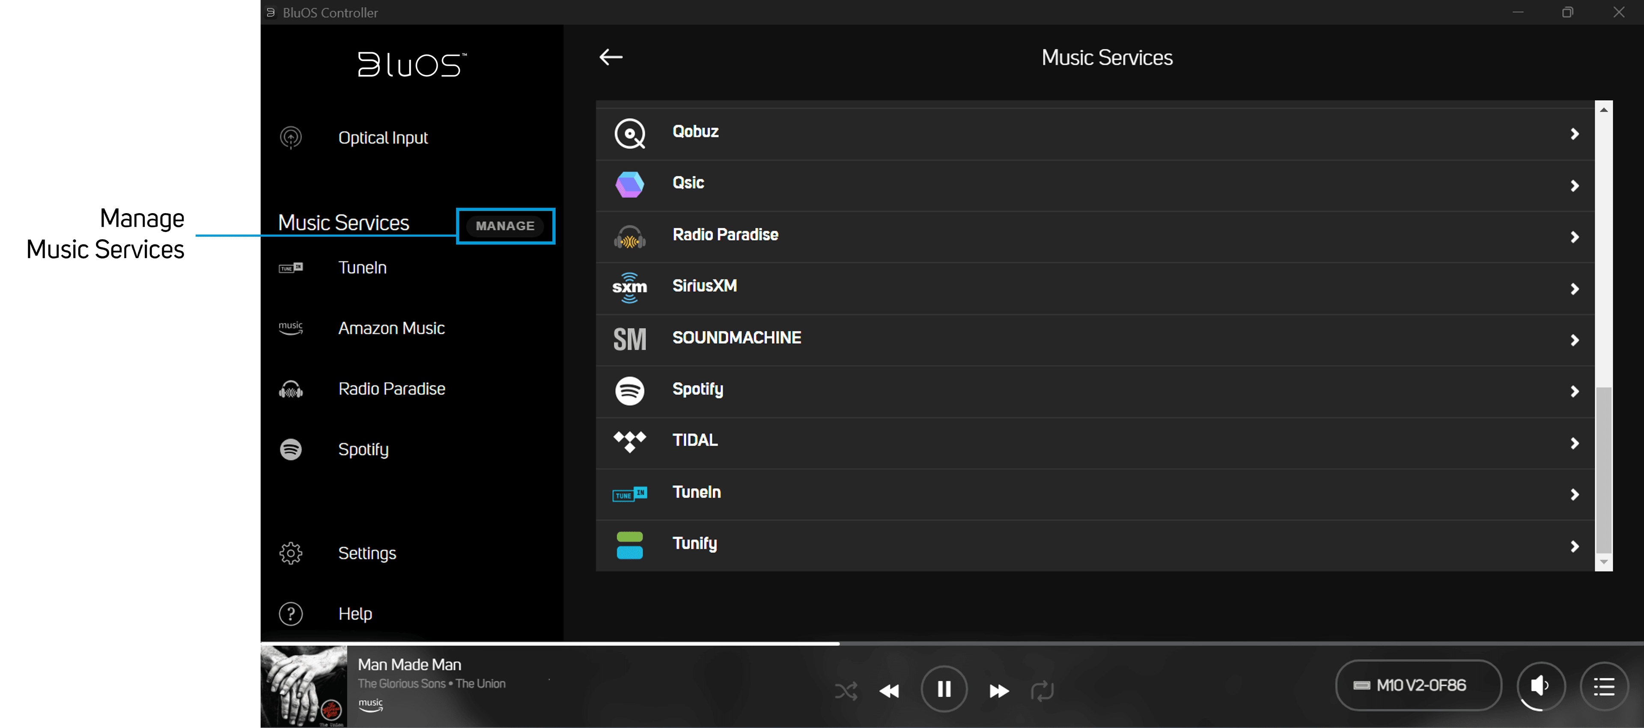Click the Help question mark icon
1644x728 pixels.
(291, 614)
